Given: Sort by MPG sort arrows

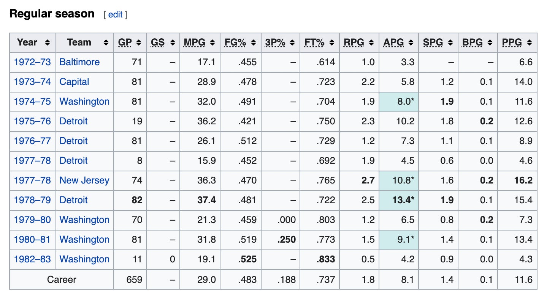Looking at the screenshot, I should point(212,43).
